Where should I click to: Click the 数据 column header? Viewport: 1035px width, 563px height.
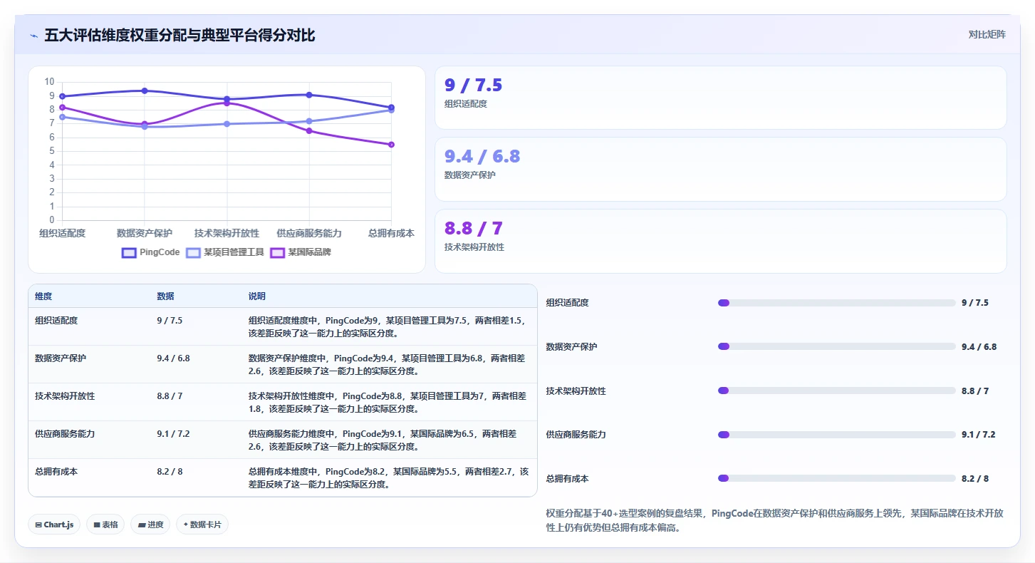pos(165,296)
